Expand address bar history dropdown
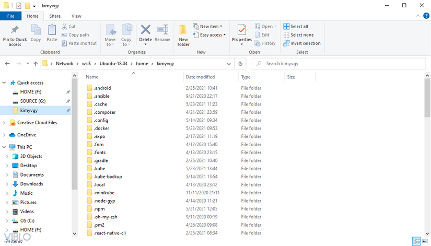Image resolution: width=431 pixels, height=246 pixels. [x=229, y=64]
